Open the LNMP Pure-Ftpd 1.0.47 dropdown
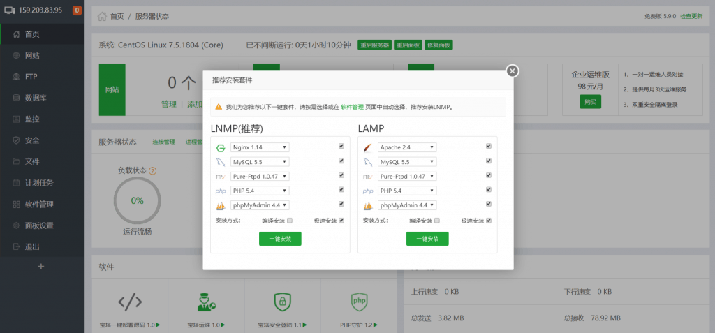Screen dimensions: 715x333 pyautogui.click(x=260, y=177)
